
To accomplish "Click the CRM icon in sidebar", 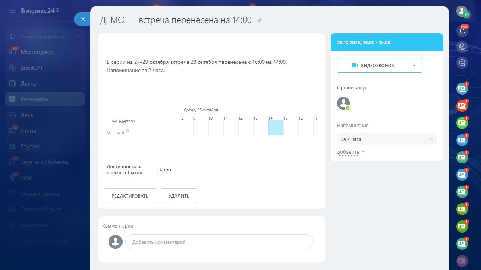I will [x=12, y=178].
